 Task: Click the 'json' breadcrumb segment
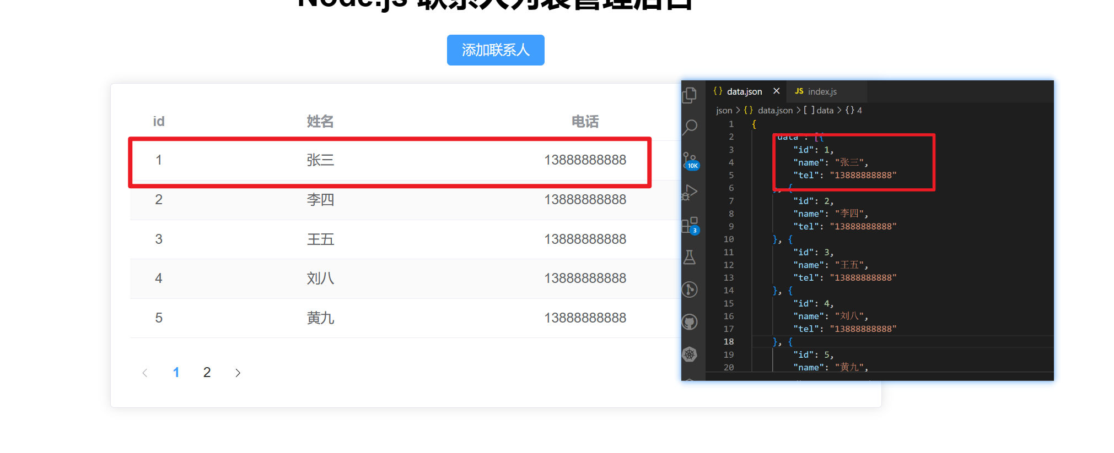tap(724, 111)
